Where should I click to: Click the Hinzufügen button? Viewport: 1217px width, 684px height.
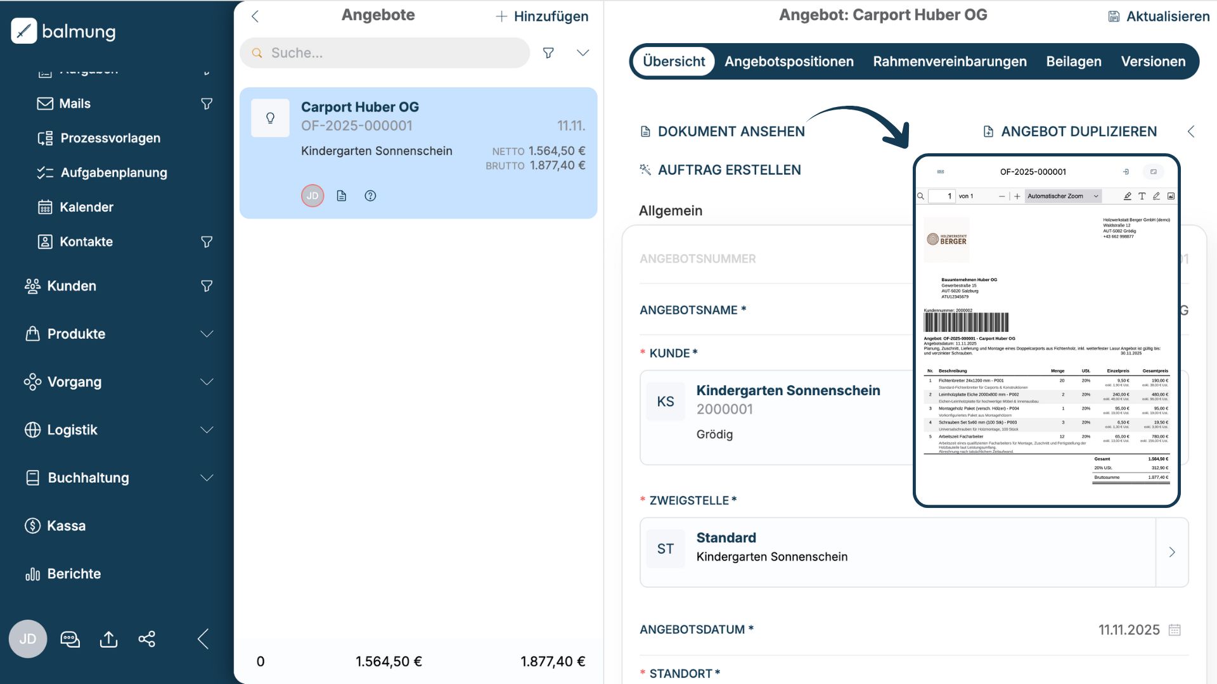542,16
